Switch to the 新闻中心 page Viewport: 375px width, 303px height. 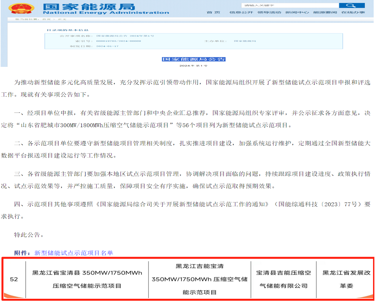click(297, 12)
